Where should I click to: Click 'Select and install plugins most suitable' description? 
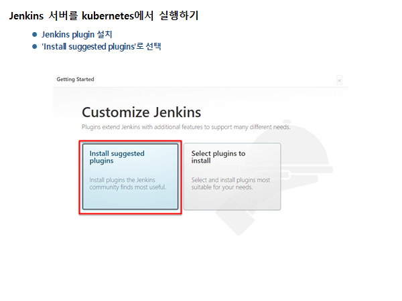tap(230, 183)
